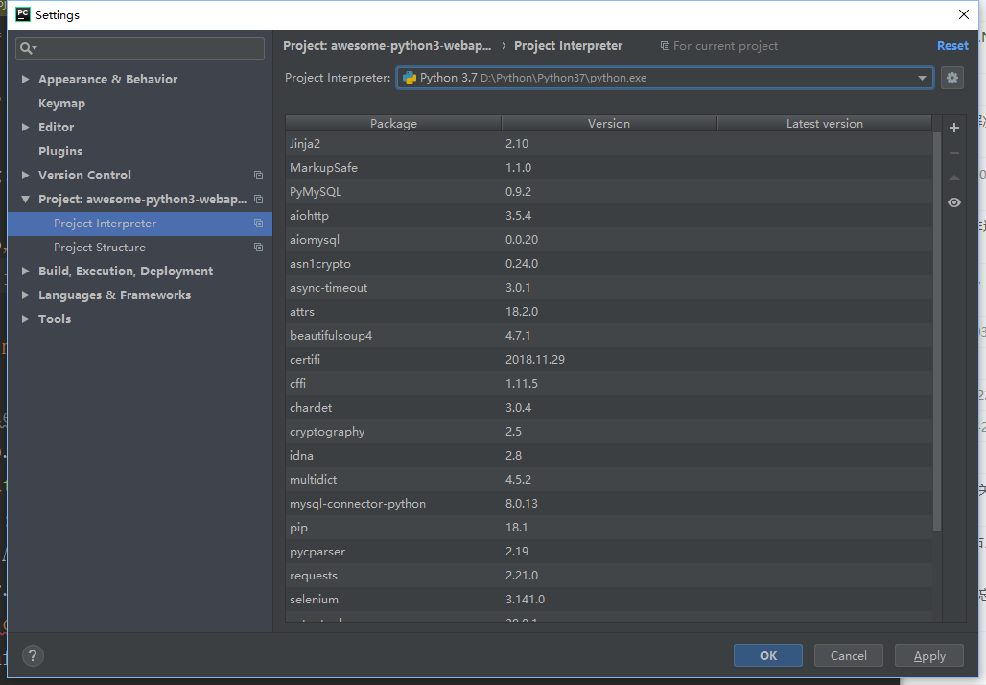Select the pycparser package row
The width and height of the screenshot is (986, 685).
(609, 551)
